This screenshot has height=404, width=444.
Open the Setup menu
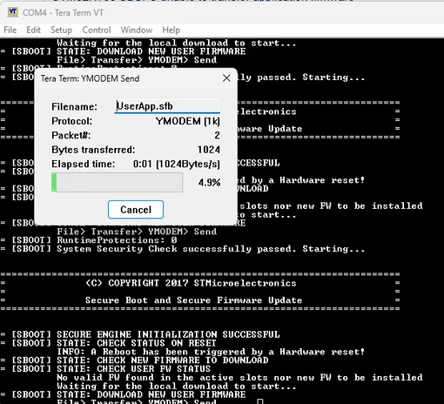(x=61, y=30)
